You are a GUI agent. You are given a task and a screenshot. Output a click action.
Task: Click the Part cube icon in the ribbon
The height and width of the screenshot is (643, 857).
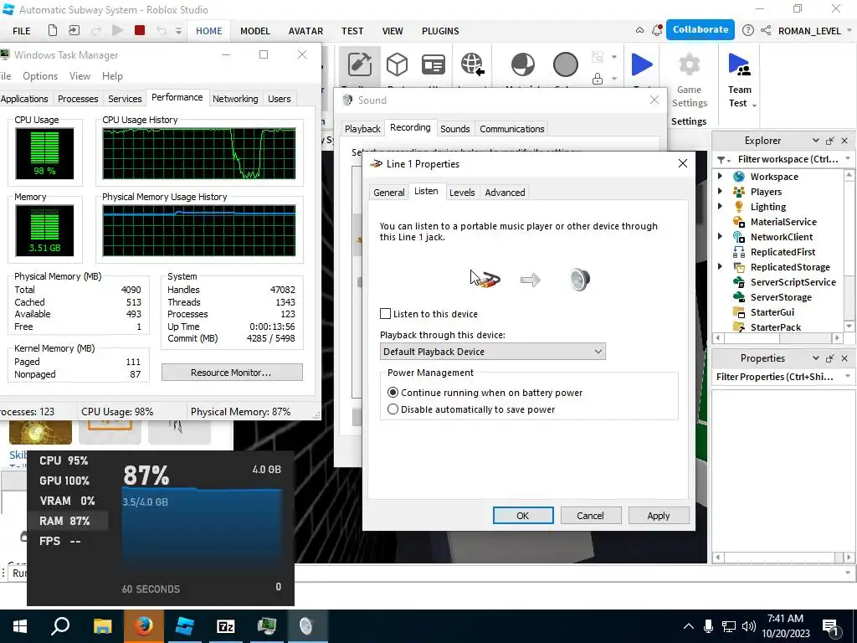coord(397,64)
